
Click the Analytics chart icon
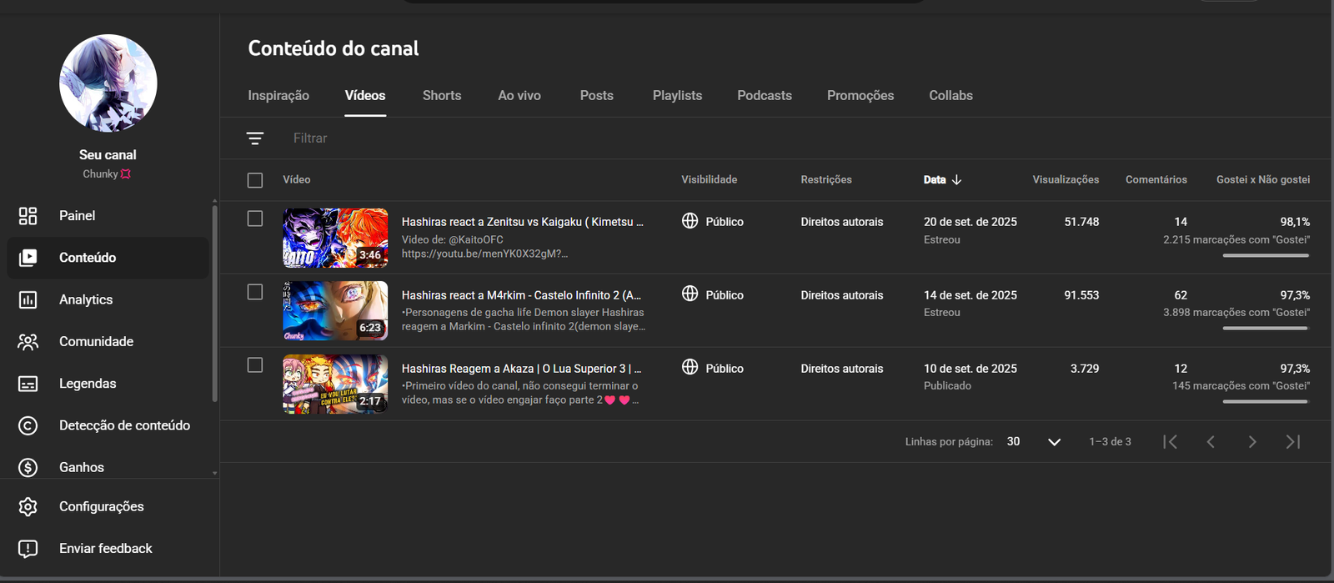(28, 299)
